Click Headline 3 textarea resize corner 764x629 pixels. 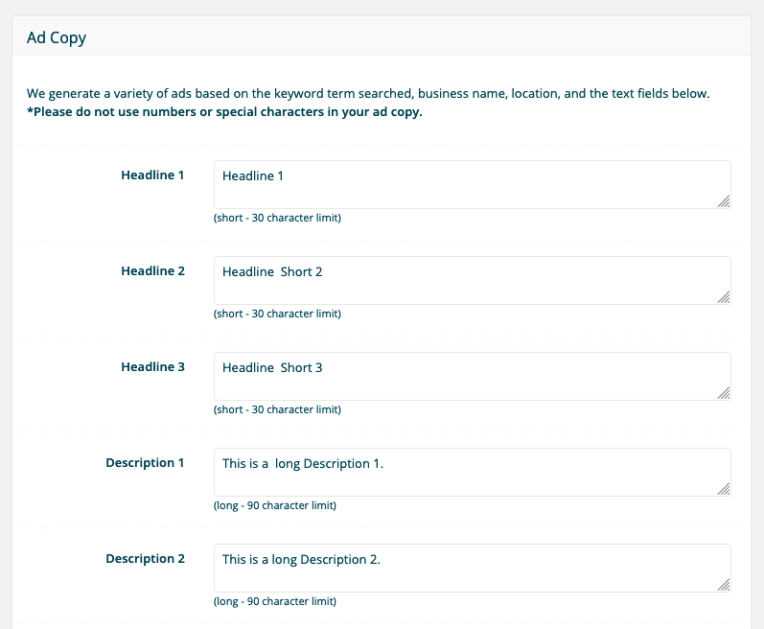pyautogui.click(x=724, y=393)
